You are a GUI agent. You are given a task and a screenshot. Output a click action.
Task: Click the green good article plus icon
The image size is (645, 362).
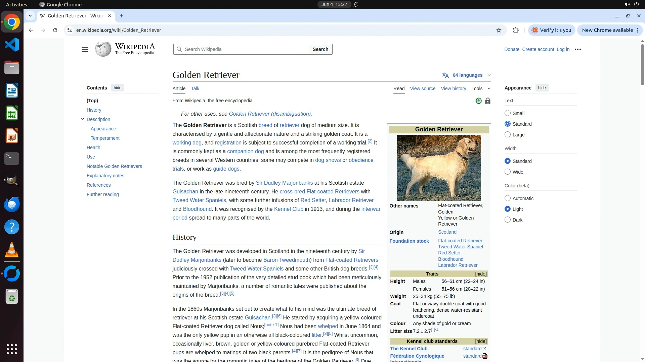[x=478, y=101]
